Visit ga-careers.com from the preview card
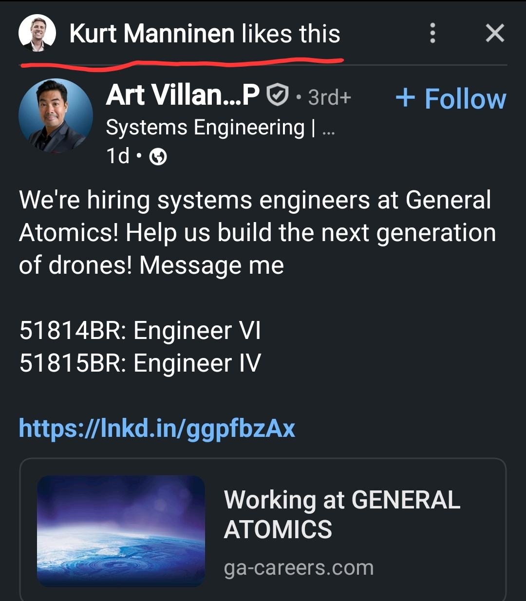 point(299,566)
